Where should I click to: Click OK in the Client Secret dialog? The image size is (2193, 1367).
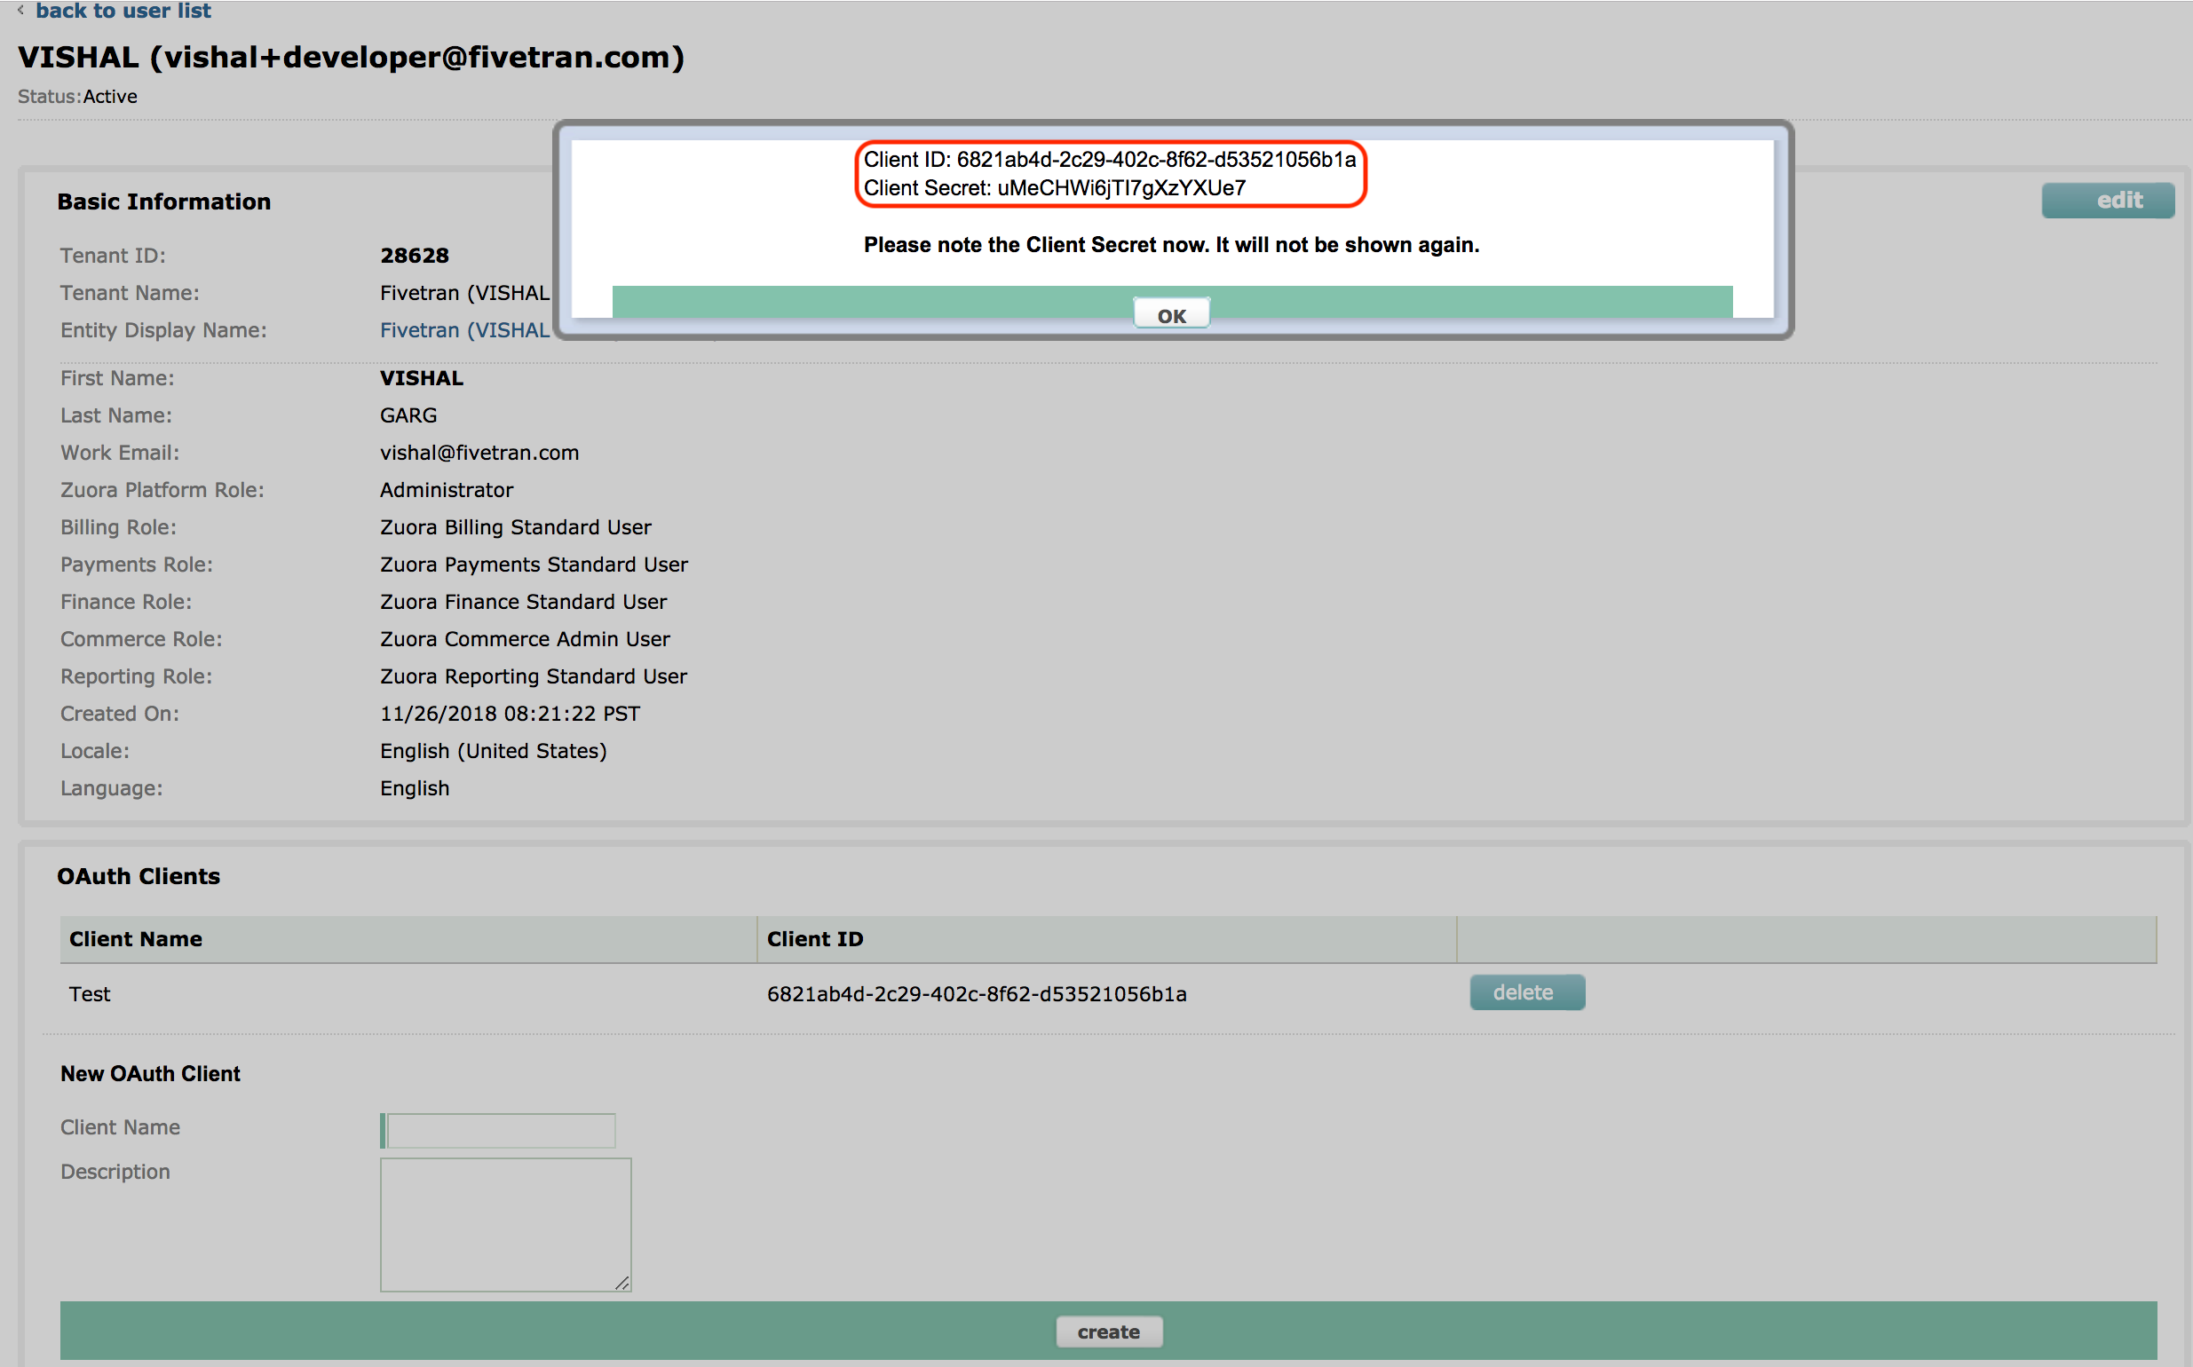point(1171,315)
